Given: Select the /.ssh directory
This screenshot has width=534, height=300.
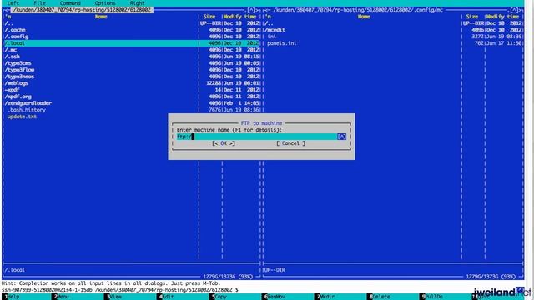Looking at the screenshot, I should [x=132, y=57].
